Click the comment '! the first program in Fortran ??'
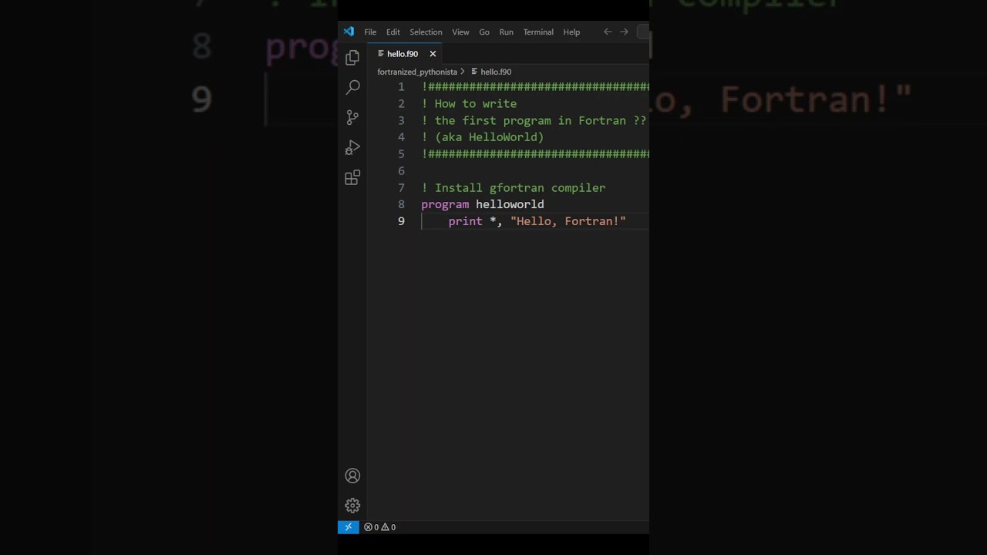987x555 pixels. click(x=534, y=121)
